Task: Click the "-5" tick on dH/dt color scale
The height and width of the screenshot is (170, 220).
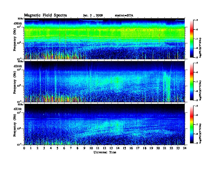Action: [197, 20]
